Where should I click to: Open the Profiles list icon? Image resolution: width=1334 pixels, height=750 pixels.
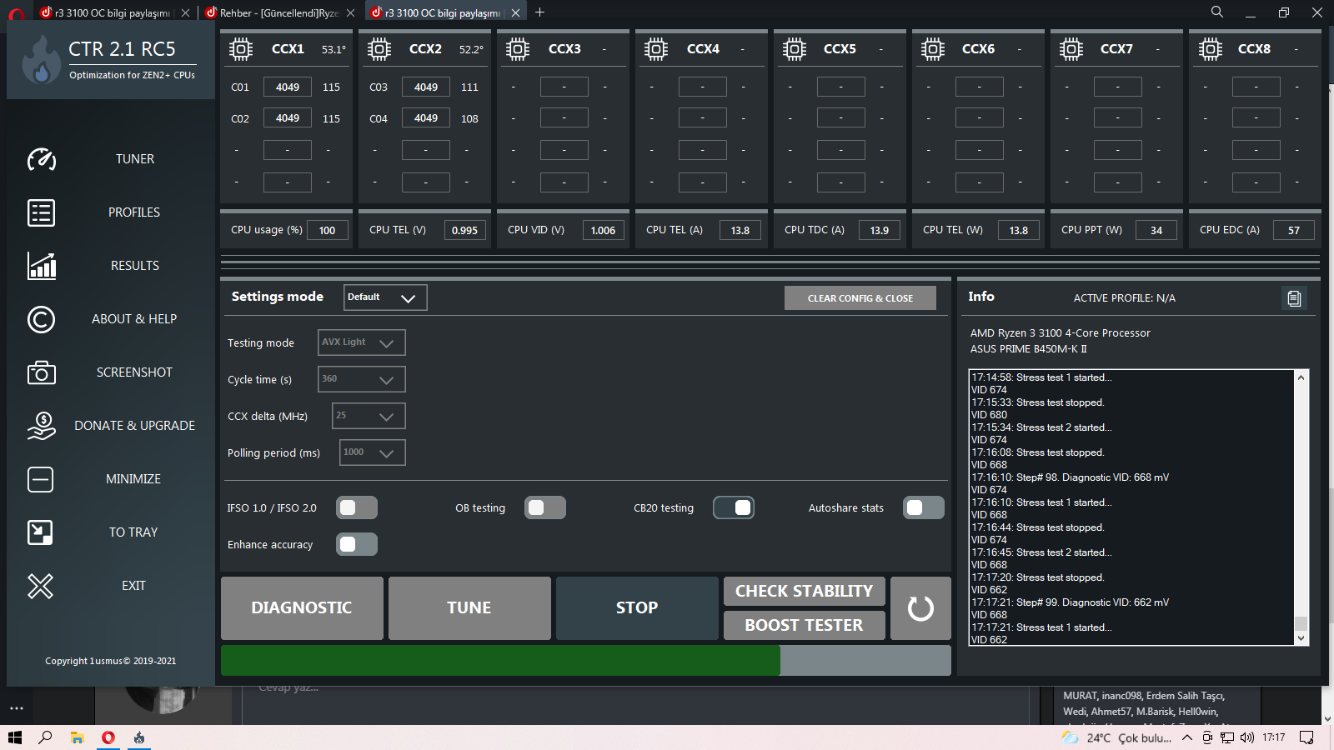pyautogui.click(x=41, y=212)
